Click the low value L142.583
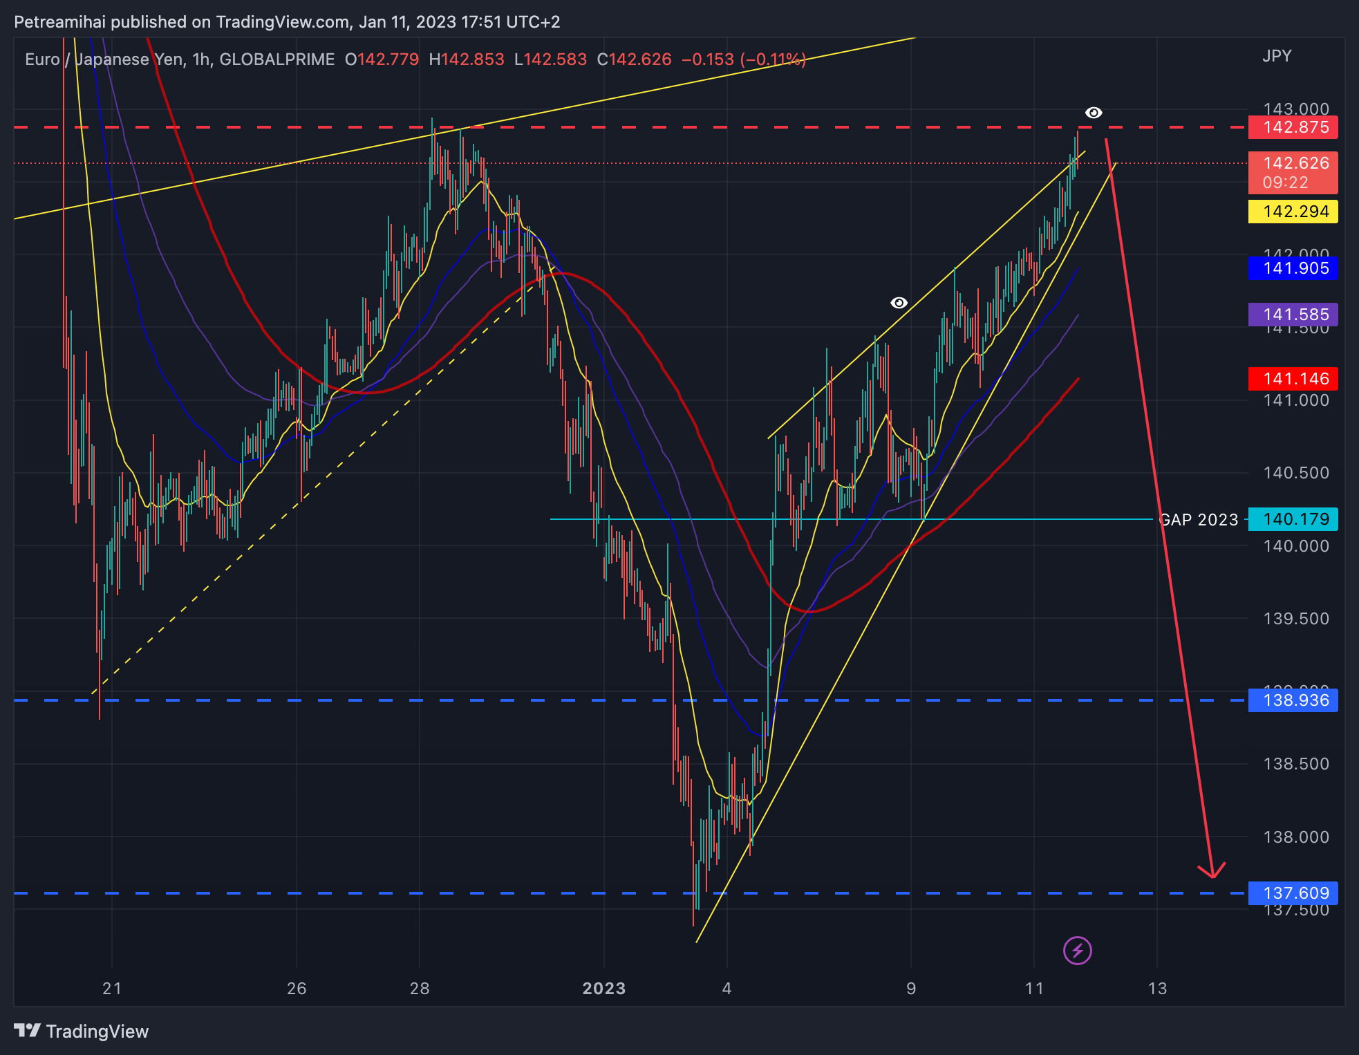 point(550,59)
